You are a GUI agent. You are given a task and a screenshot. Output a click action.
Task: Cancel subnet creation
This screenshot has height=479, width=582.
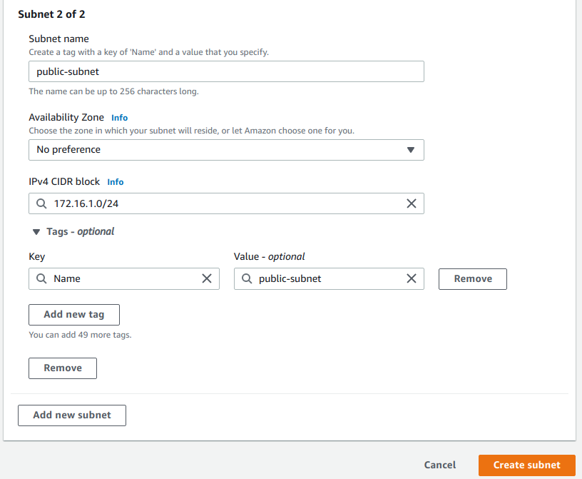[x=439, y=465]
